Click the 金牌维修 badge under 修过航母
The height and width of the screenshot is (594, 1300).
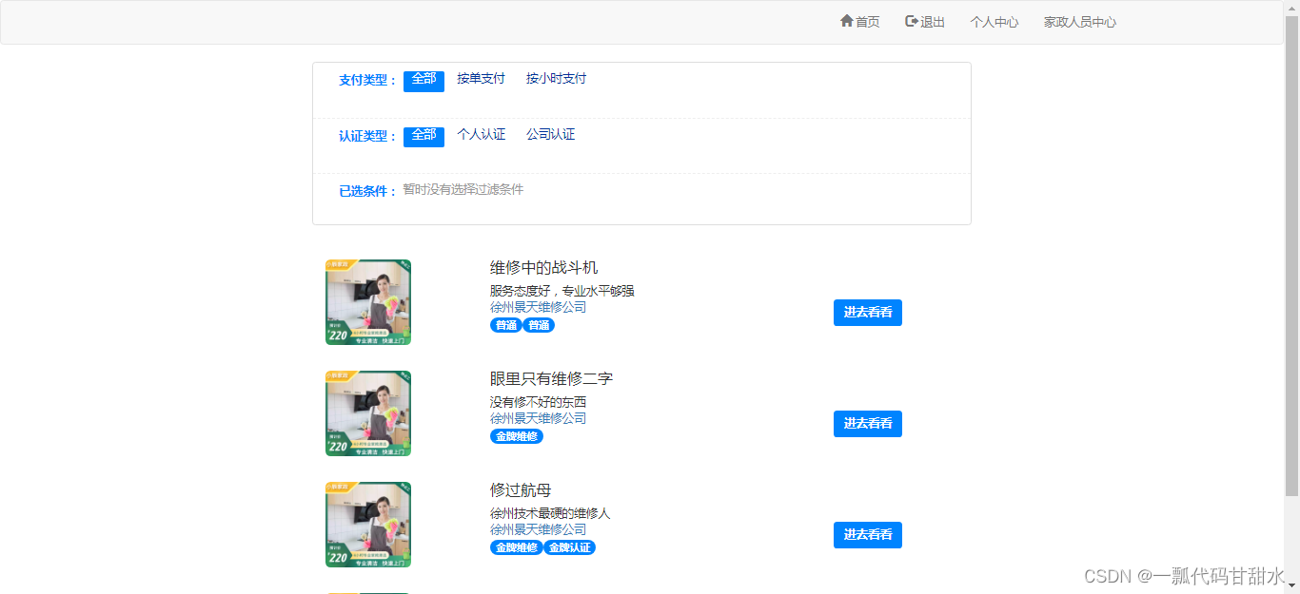[517, 547]
